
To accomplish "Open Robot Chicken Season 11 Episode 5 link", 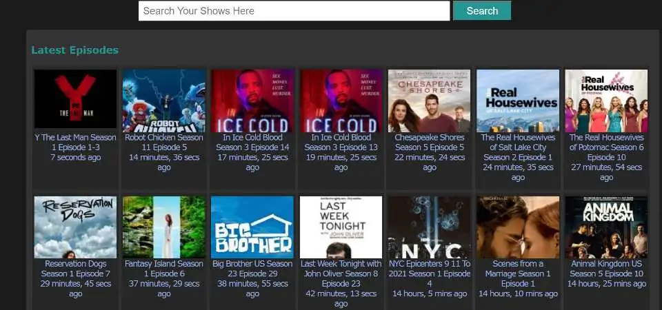I will 164,142.
